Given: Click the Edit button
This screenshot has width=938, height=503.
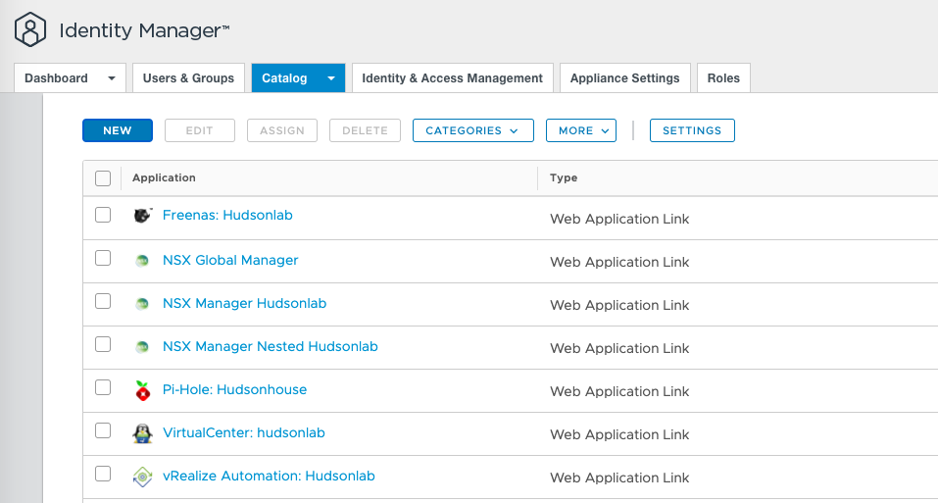Looking at the screenshot, I should 200,130.
